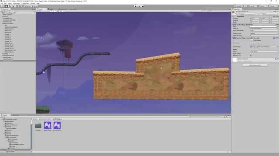Click the Edit Spline icon button
Screen dimensions: 279x156
click(x=252, y=40)
